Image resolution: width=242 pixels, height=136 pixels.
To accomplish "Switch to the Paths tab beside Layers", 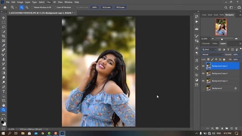I will (x=215, y=44).
